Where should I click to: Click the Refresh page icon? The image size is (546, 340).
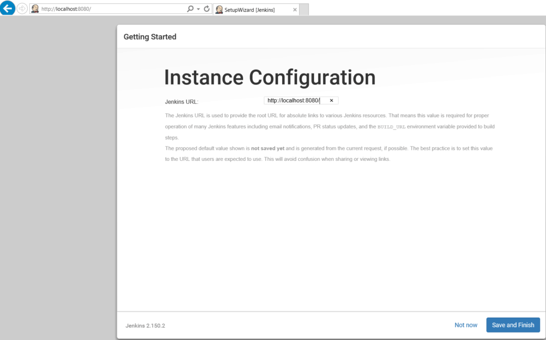206,9
